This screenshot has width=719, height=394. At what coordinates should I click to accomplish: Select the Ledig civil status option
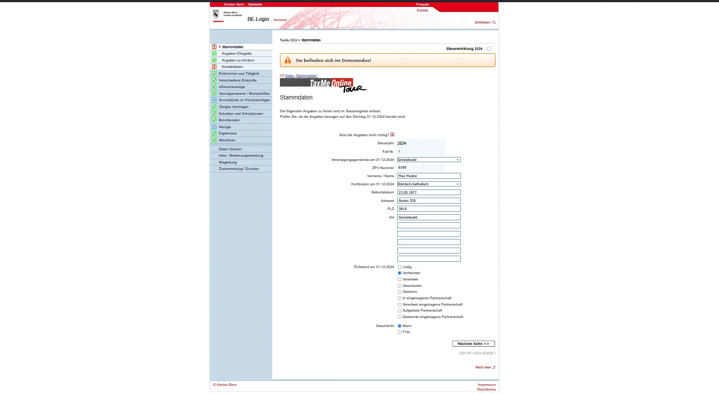(x=400, y=267)
